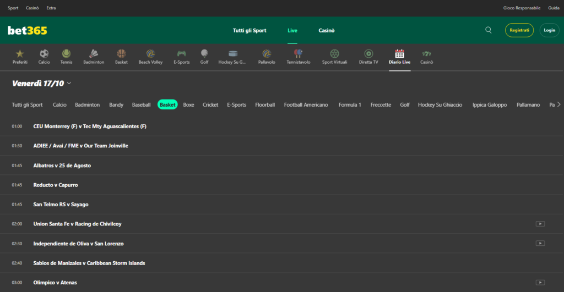The width and height of the screenshot is (564, 292).
Task: Filter the diary by Baseball
Action: coord(141,105)
